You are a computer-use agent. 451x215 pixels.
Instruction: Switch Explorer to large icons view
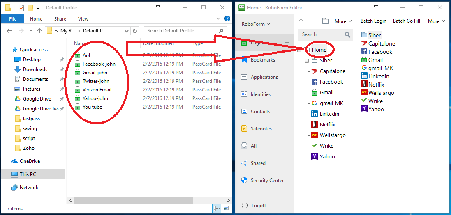(x=225, y=208)
